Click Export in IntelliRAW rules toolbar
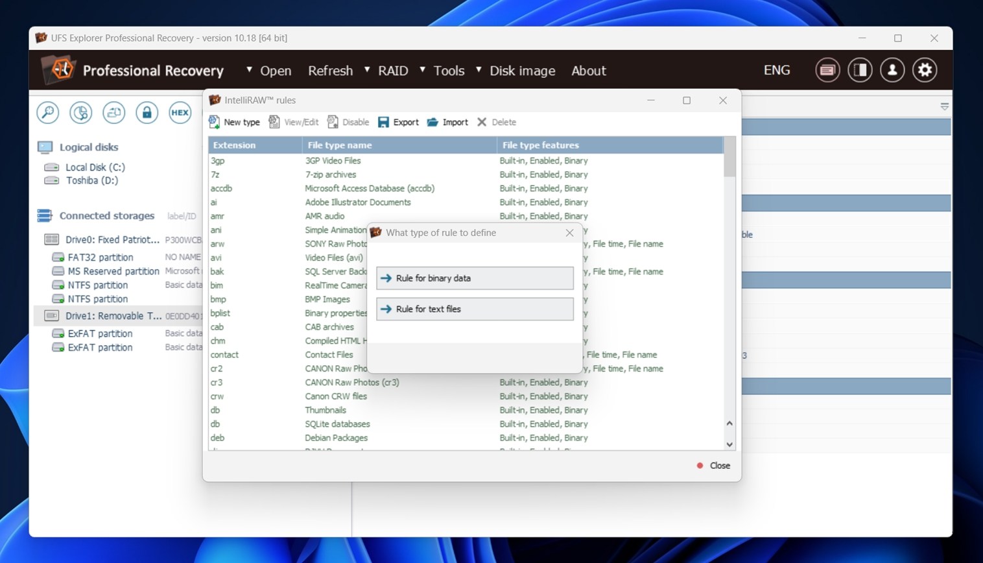This screenshot has height=563, width=983. tap(398, 122)
